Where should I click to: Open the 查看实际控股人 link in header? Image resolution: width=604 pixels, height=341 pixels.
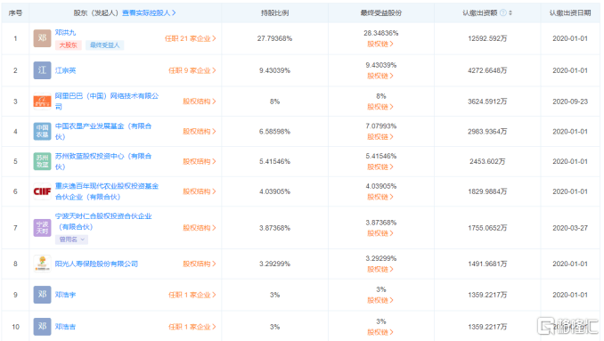(x=149, y=12)
